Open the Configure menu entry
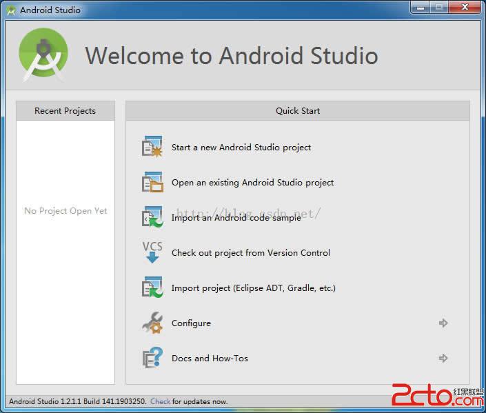The image size is (486, 413). point(191,323)
